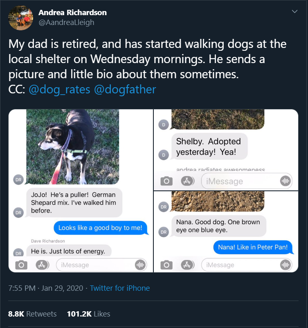308x328 pixels.
Task: Tap camera icon in Shelby chat
Action: (x=166, y=181)
